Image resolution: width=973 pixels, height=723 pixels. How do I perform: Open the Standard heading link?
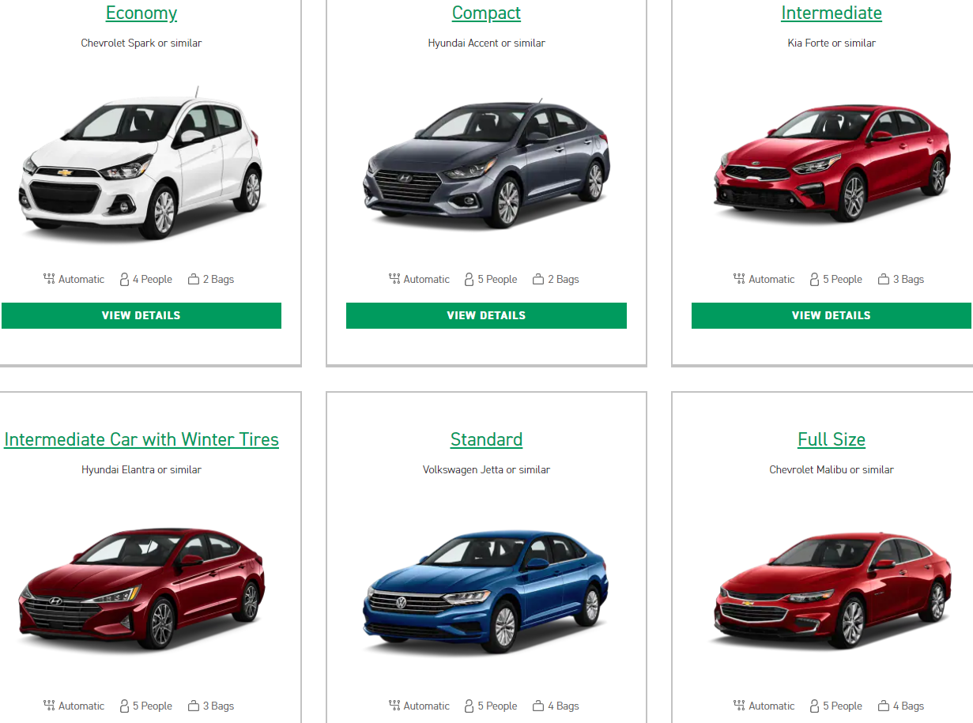486,439
